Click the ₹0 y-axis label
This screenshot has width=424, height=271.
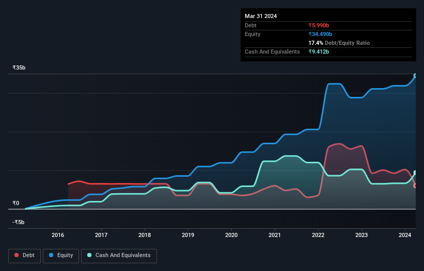(15, 203)
